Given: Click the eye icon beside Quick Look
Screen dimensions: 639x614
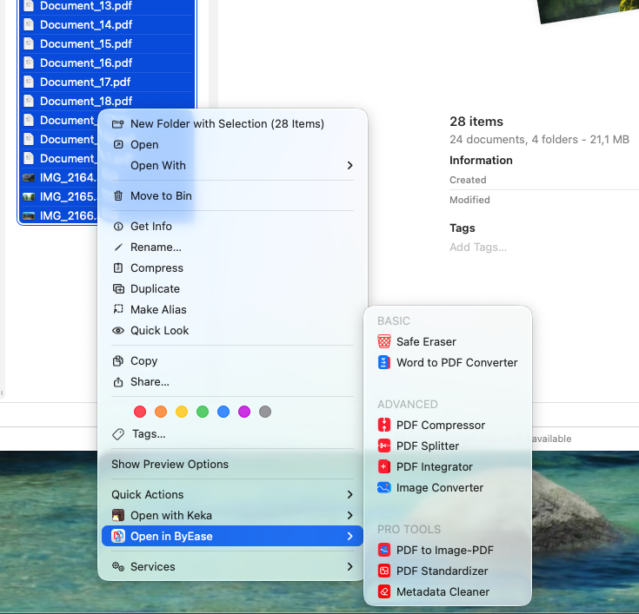Looking at the screenshot, I should 118,330.
